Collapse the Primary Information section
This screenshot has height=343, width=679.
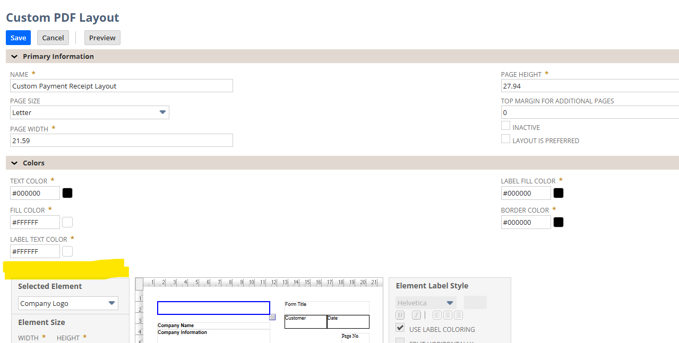(14, 56)
